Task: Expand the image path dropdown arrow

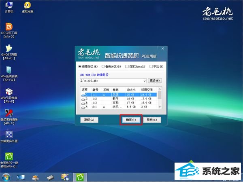Action: click(x=145, y=81)
